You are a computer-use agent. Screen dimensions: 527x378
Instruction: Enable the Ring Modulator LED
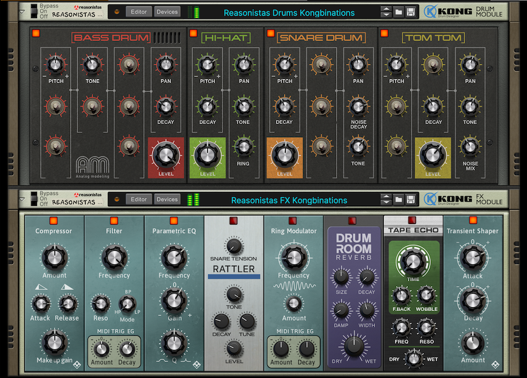(293, 220)
